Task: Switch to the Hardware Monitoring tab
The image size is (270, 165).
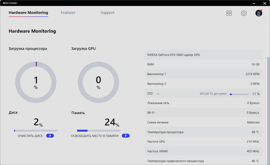Action: pyautogui.click(x=28, y=13)
